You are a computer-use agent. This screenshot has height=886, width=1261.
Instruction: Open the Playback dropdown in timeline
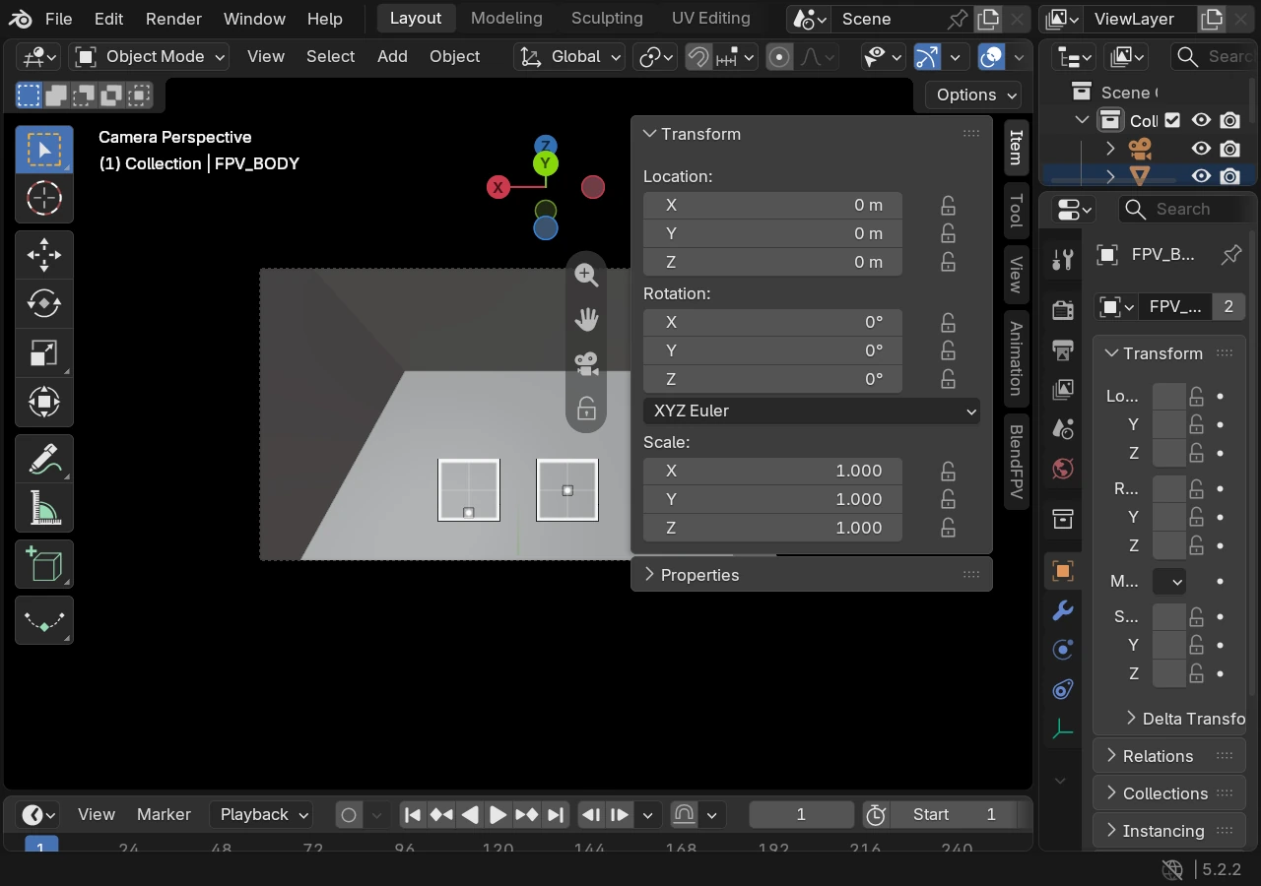261,814
